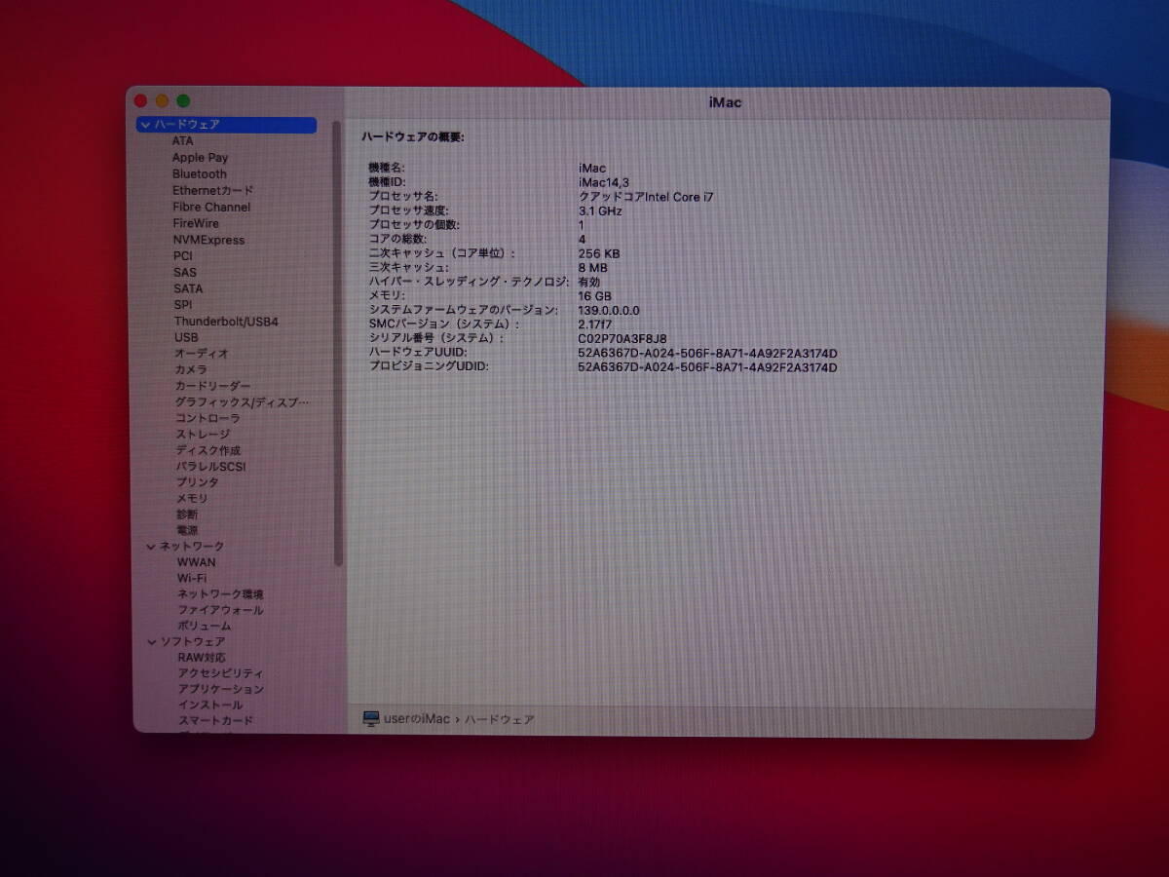Minimize the window with yellow button
Viewport: 1169px width, 877px height.
point(162,100)
